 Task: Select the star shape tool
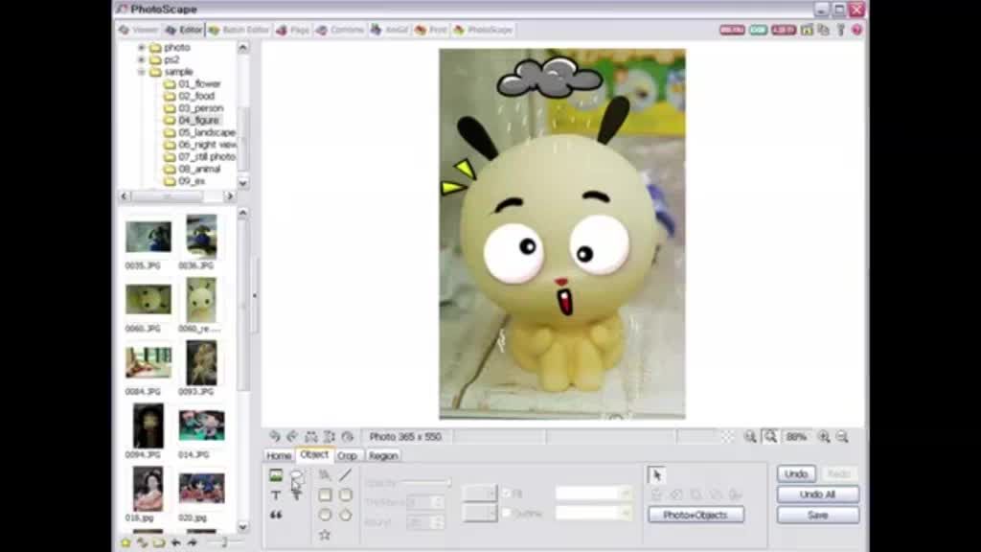pyautogui.click(x=325, y=535)
